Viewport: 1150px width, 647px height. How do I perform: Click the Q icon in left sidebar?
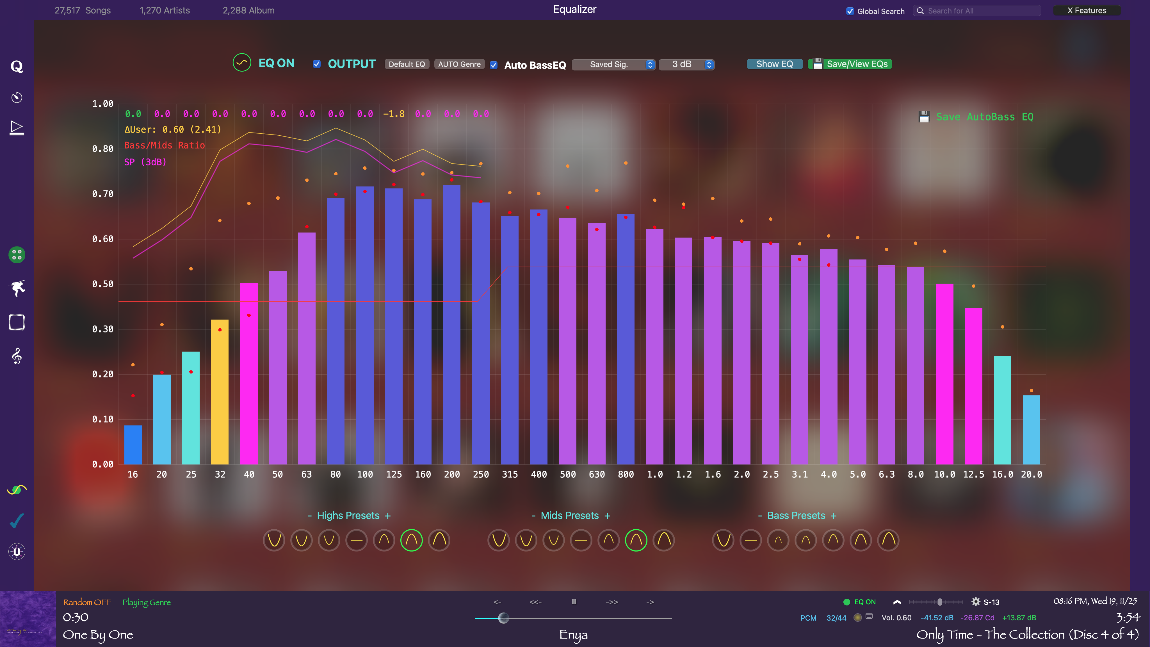(x=17, y=67)
